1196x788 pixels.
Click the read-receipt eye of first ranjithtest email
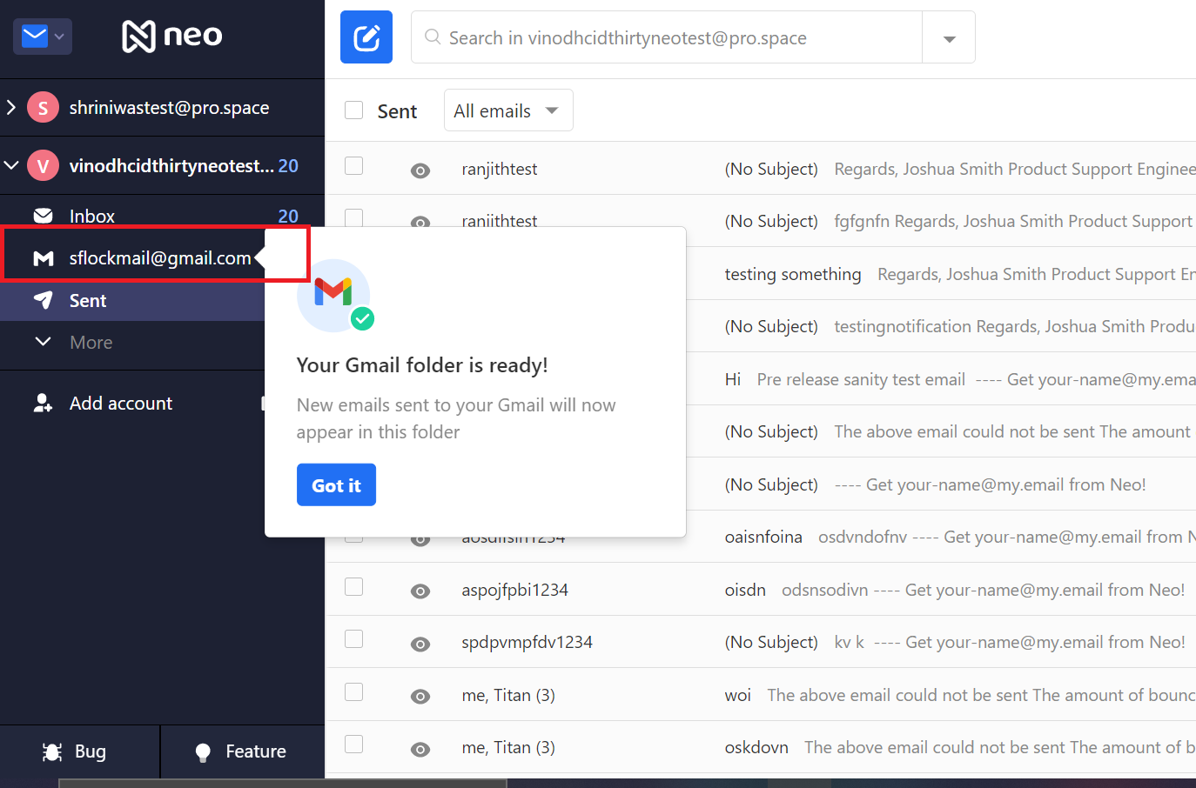coord(420,170)
